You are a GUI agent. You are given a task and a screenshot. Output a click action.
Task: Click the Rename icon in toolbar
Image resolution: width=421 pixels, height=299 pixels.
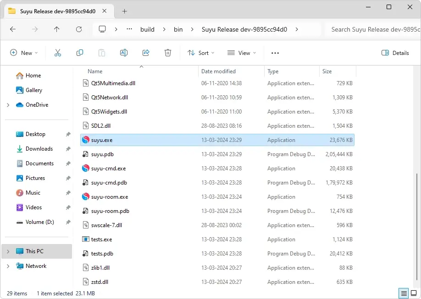pyautogui.click(x=123, y=53)
